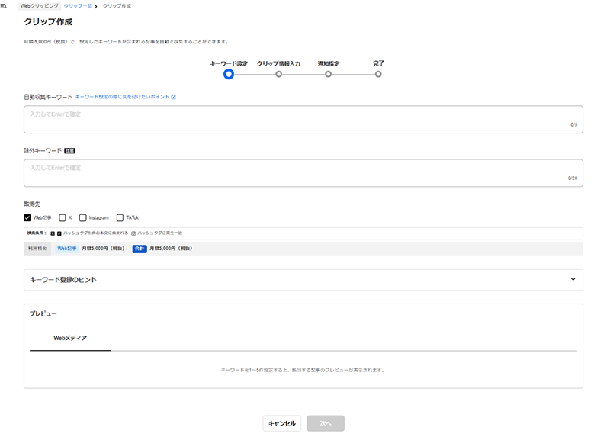610x440 pixels.
Task: Click the クリップ作成 breadcrumb text
Action: pos(117,6)
